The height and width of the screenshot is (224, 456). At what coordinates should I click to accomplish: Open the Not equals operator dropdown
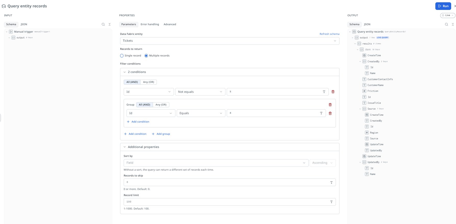200,92
